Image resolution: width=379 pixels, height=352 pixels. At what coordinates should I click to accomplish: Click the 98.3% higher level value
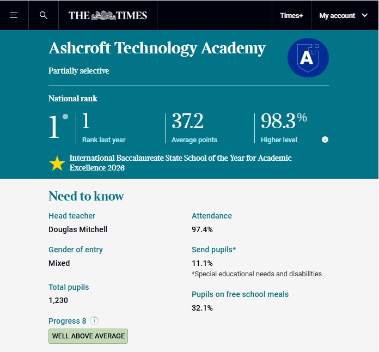point(284,121)
